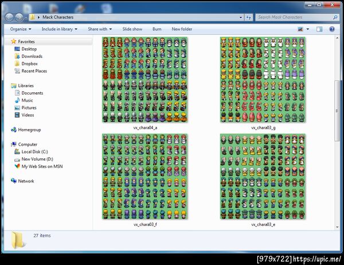The image size is (344, 265).
Task: Open Recent Places
Action: tap(34, 71)
